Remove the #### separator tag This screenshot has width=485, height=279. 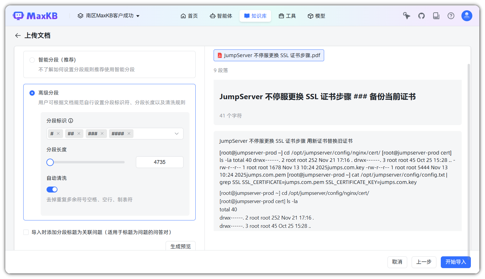point(129,134)
